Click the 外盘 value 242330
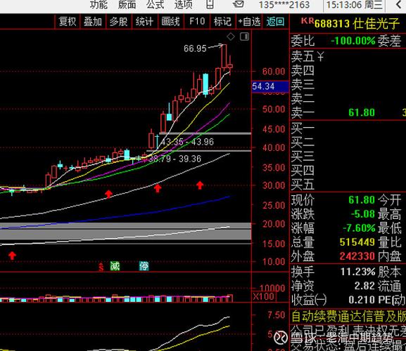Viewport: 406px width, 351px height. click(357, 256)
